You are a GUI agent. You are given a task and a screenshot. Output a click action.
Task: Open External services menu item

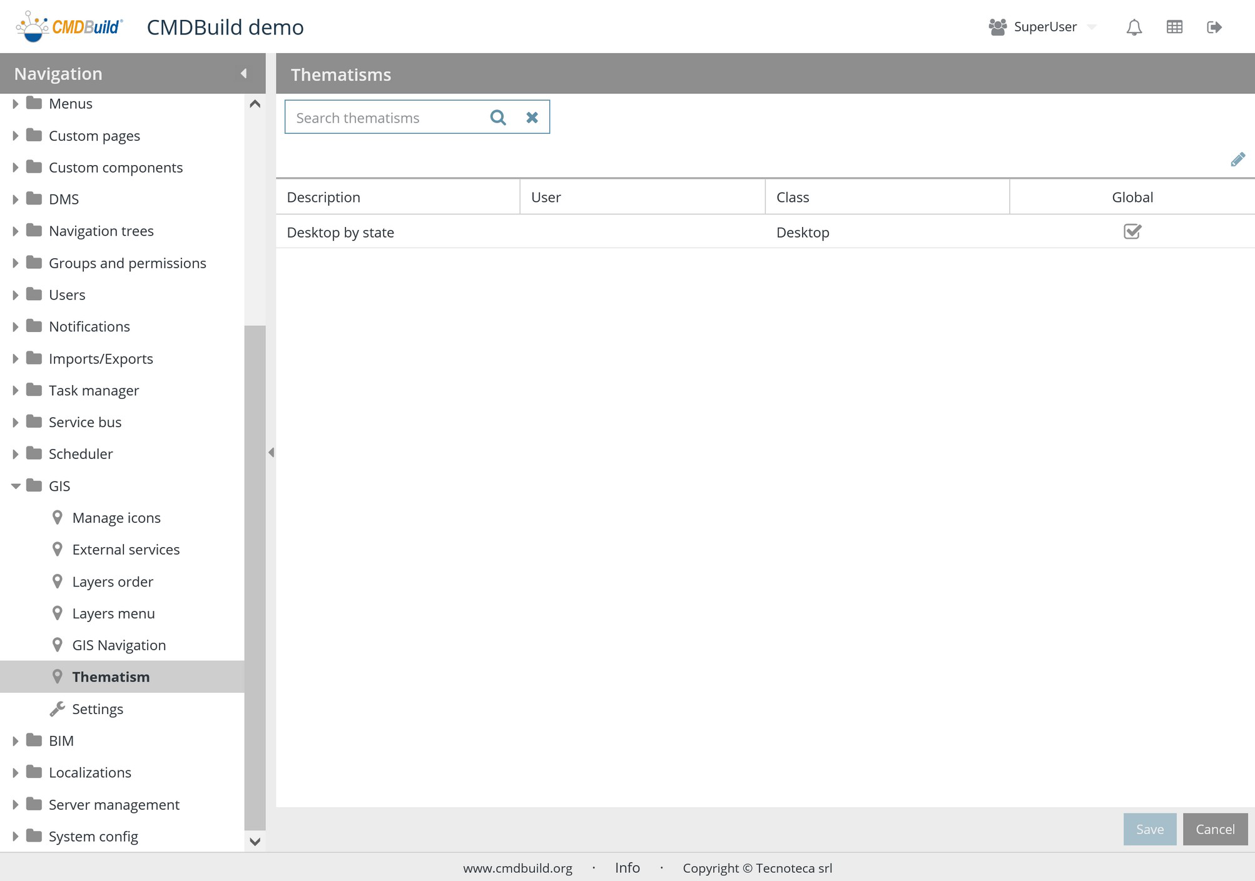point(126,550)
